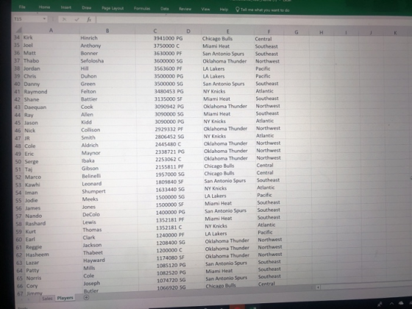The image size is (412, 309).
Task: Select the Players sheet tab
Action: tap(65, 298)
